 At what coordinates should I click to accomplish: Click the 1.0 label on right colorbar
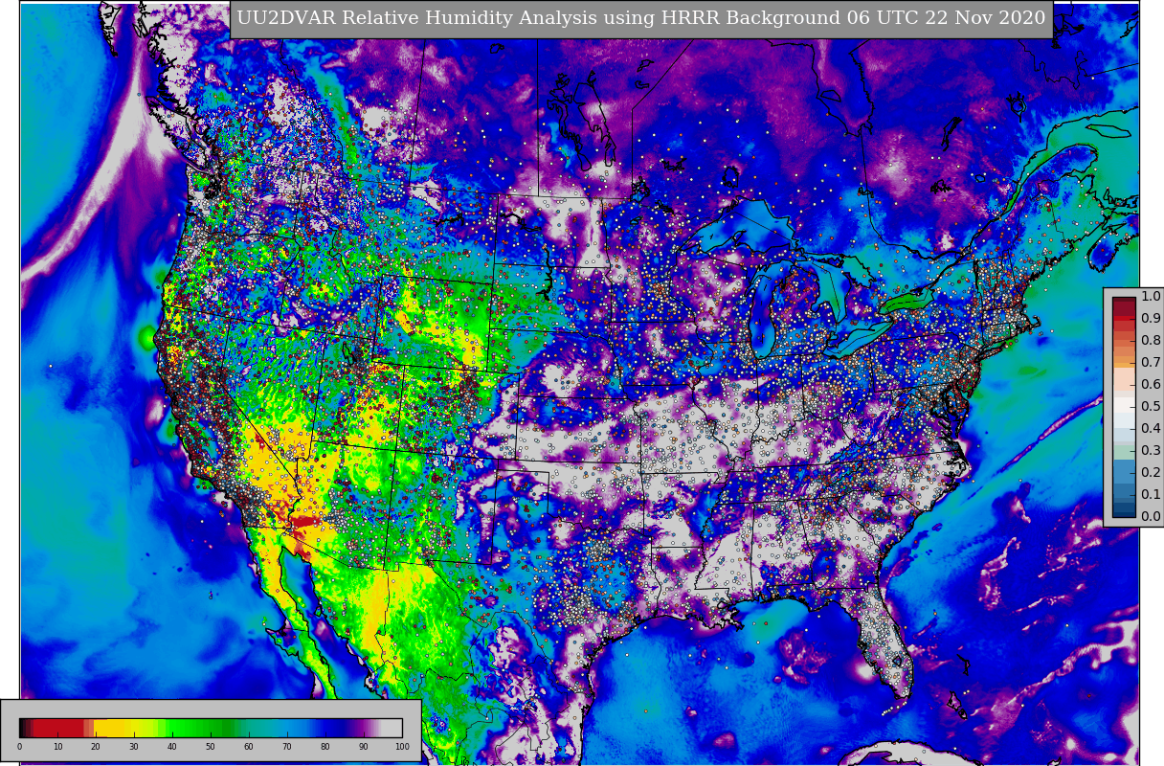1151,297
